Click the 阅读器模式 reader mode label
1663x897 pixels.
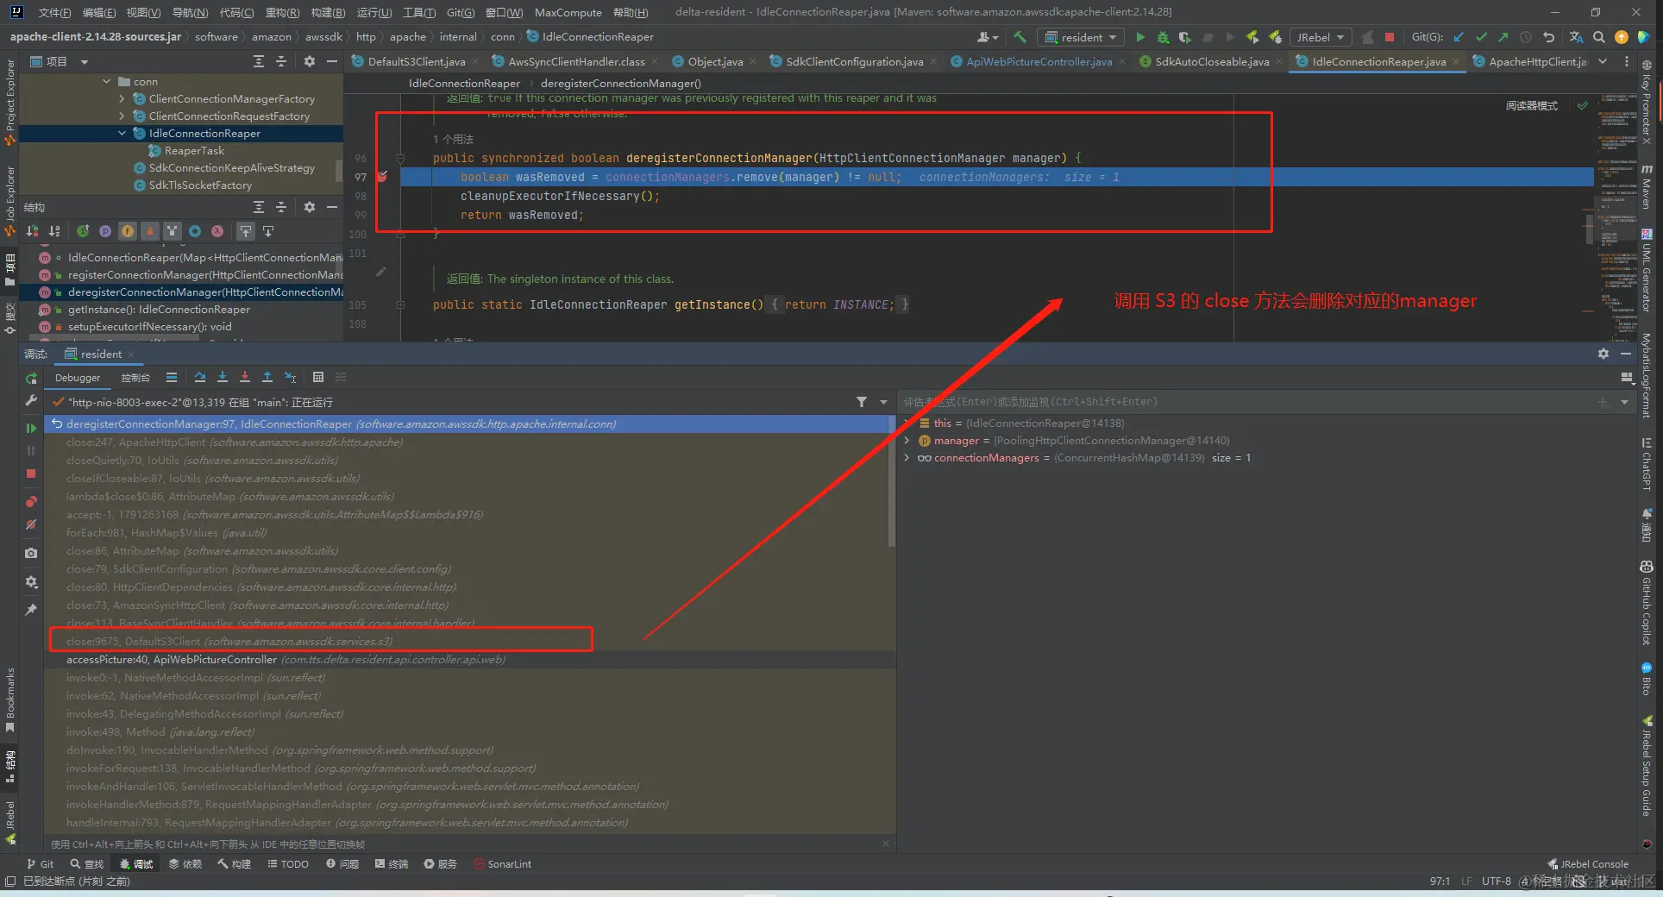click(x=1532, y=106)
